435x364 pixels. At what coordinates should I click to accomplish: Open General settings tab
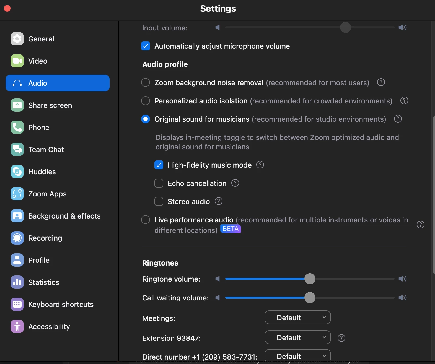58,39
